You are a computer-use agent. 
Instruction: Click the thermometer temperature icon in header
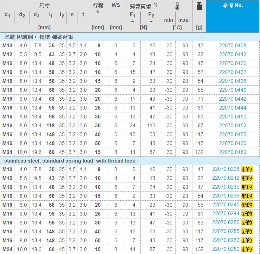click(x=177, y=7)
